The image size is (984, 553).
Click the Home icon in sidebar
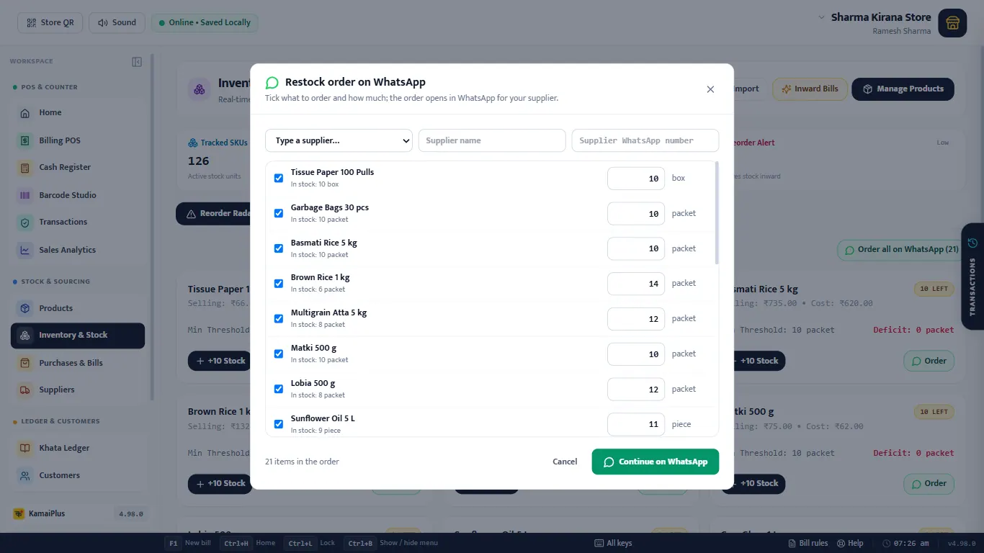pyautogui.click(x=25, y=113)
